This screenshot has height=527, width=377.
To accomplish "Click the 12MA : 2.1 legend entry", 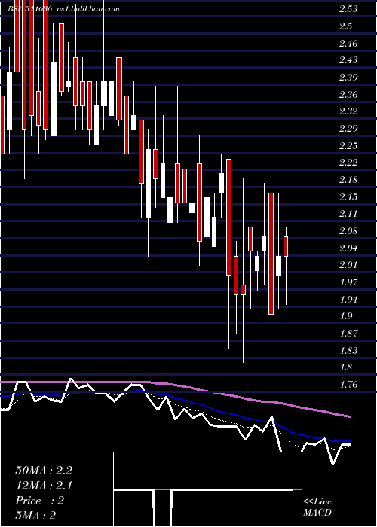I will point(44,486).
